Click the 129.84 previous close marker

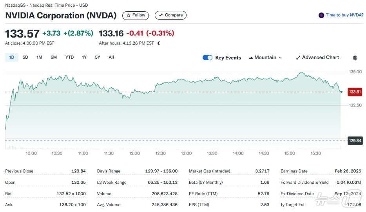[355, 140]
